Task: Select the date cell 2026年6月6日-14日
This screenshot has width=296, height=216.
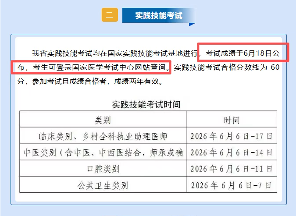Action: [232, 152]
